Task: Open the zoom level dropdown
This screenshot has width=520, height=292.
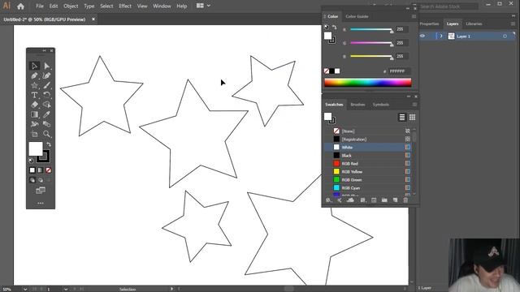Action: pos(25,289)
